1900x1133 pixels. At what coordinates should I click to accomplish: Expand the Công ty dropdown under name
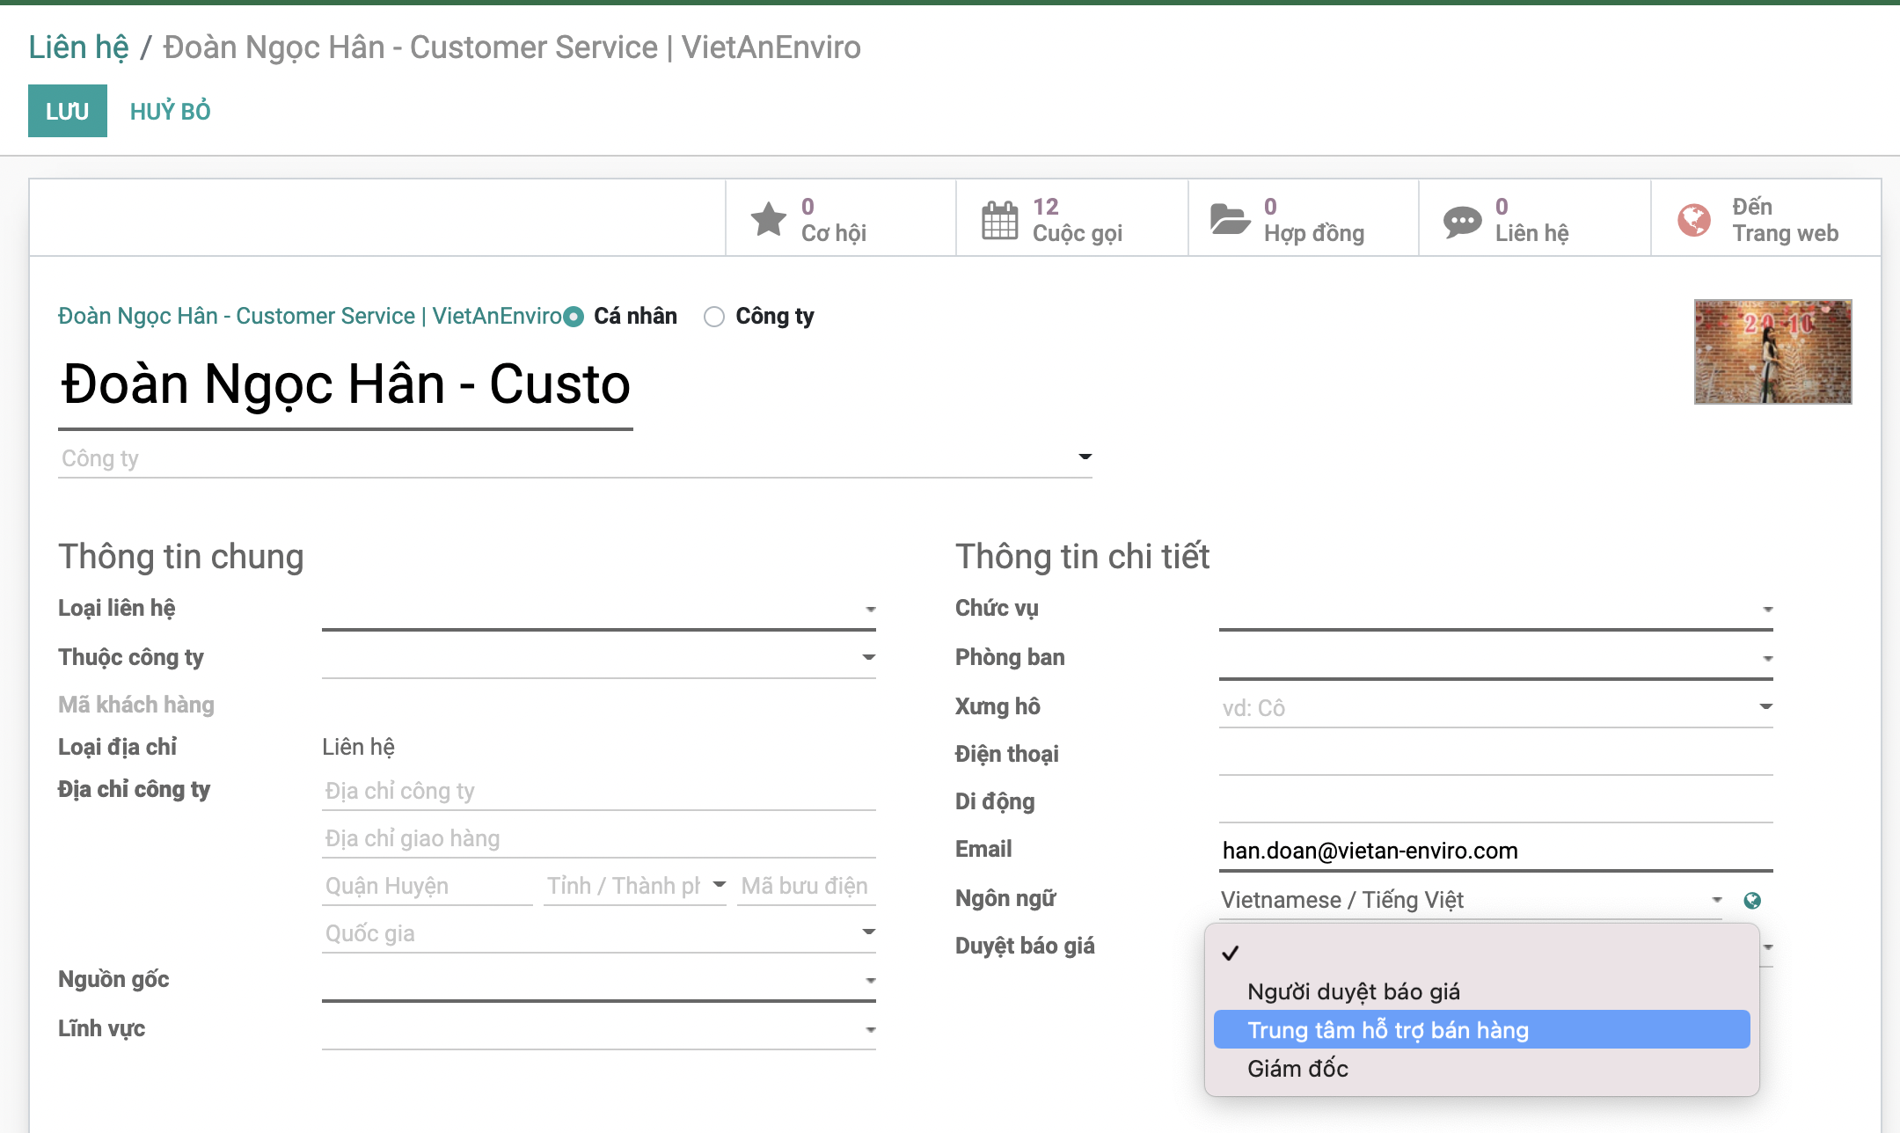pos(1085,457)
